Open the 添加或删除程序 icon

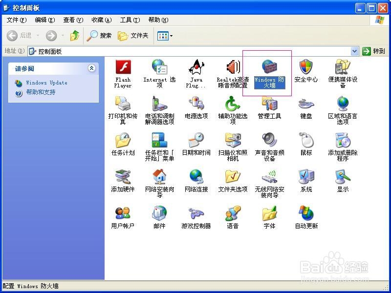click(343, 140)
